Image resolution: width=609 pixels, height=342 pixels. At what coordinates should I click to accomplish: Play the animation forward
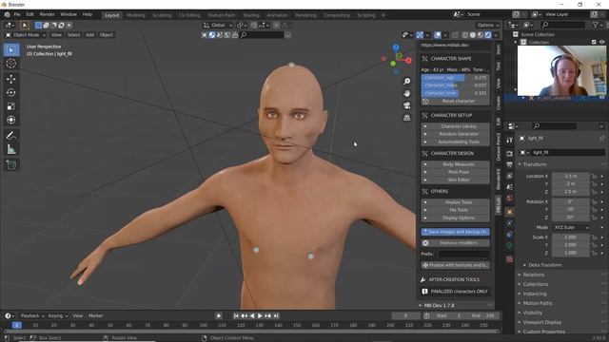tap(260, 316)
